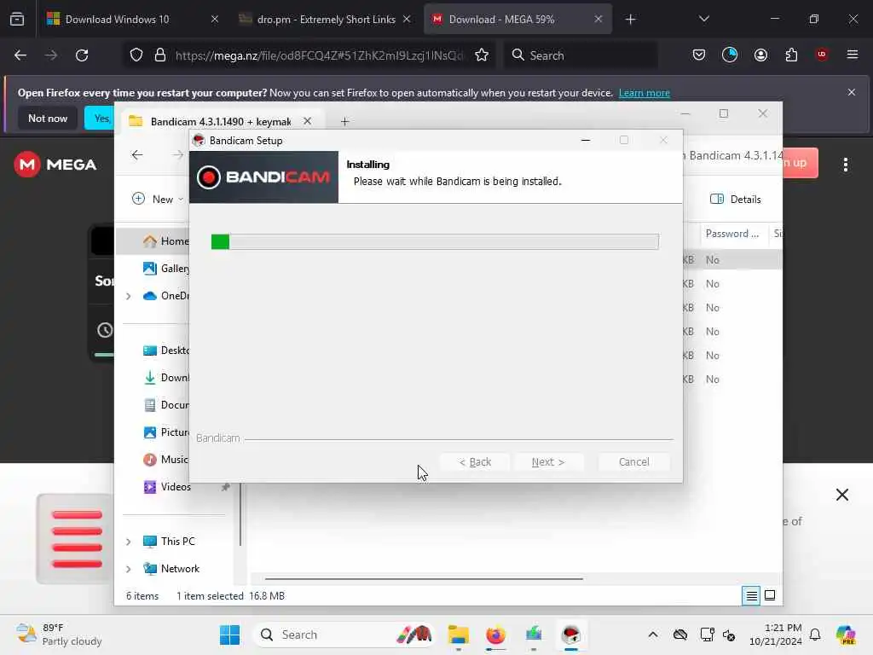This screenshot has height=655, width=873.
Task: Select the Download - MEGA 59% tab
Action: tap(517, 19)
